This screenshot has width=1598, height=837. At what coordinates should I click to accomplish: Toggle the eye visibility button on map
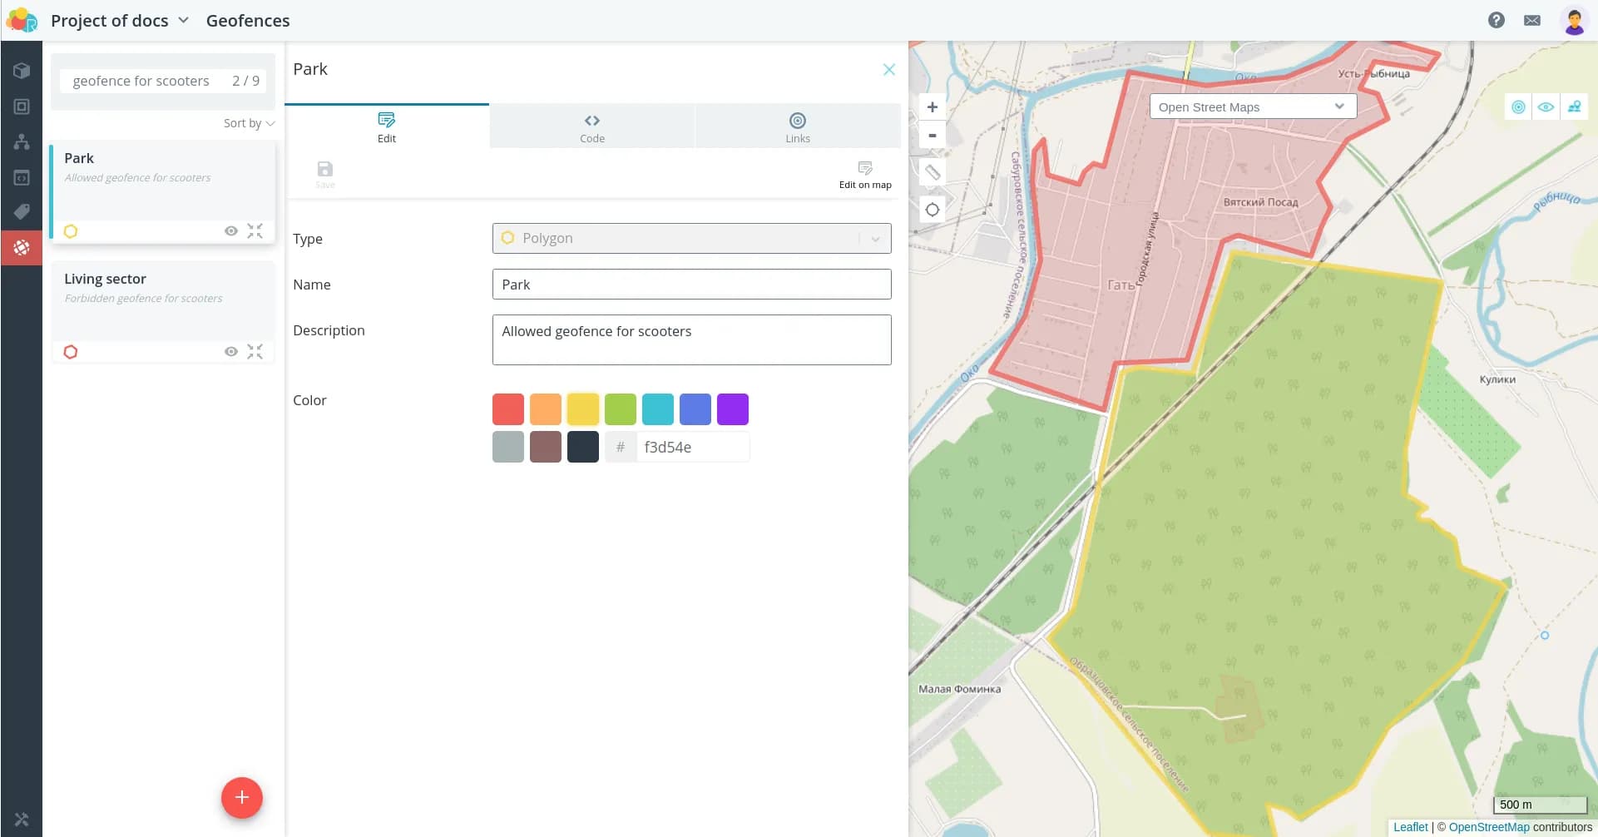pyautogui.click(x=1546, y=107)
